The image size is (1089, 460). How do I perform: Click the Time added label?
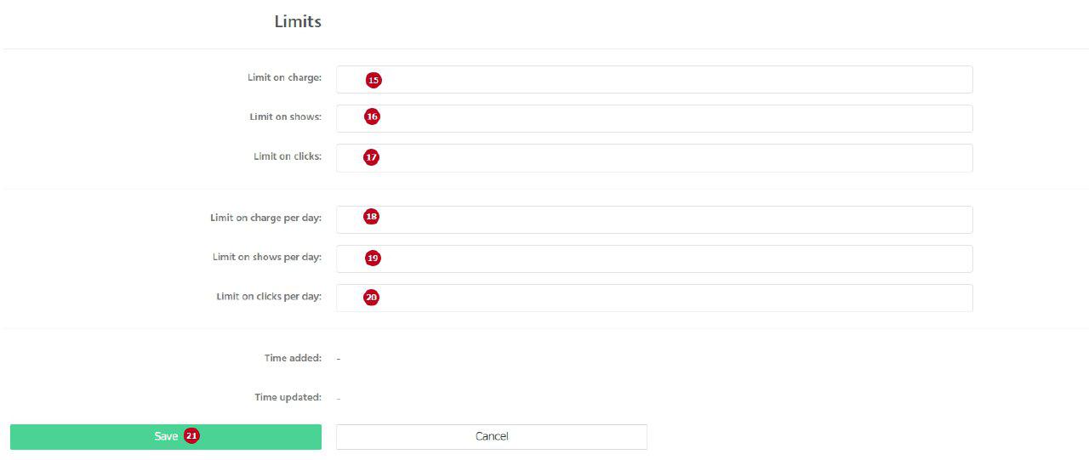coord(294,358)
